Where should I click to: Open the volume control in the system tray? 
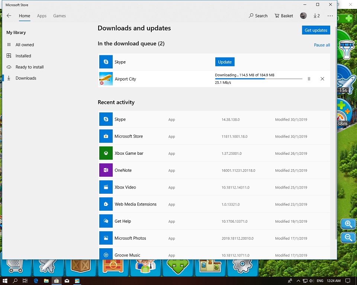(312, 281)
